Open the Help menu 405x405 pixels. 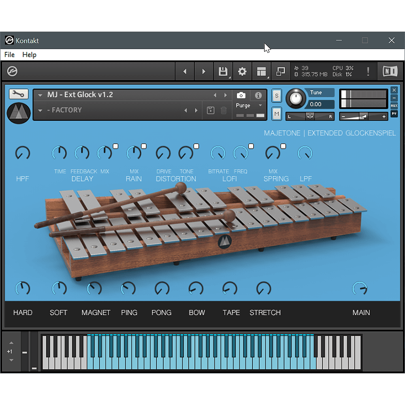tap(29, 55)
